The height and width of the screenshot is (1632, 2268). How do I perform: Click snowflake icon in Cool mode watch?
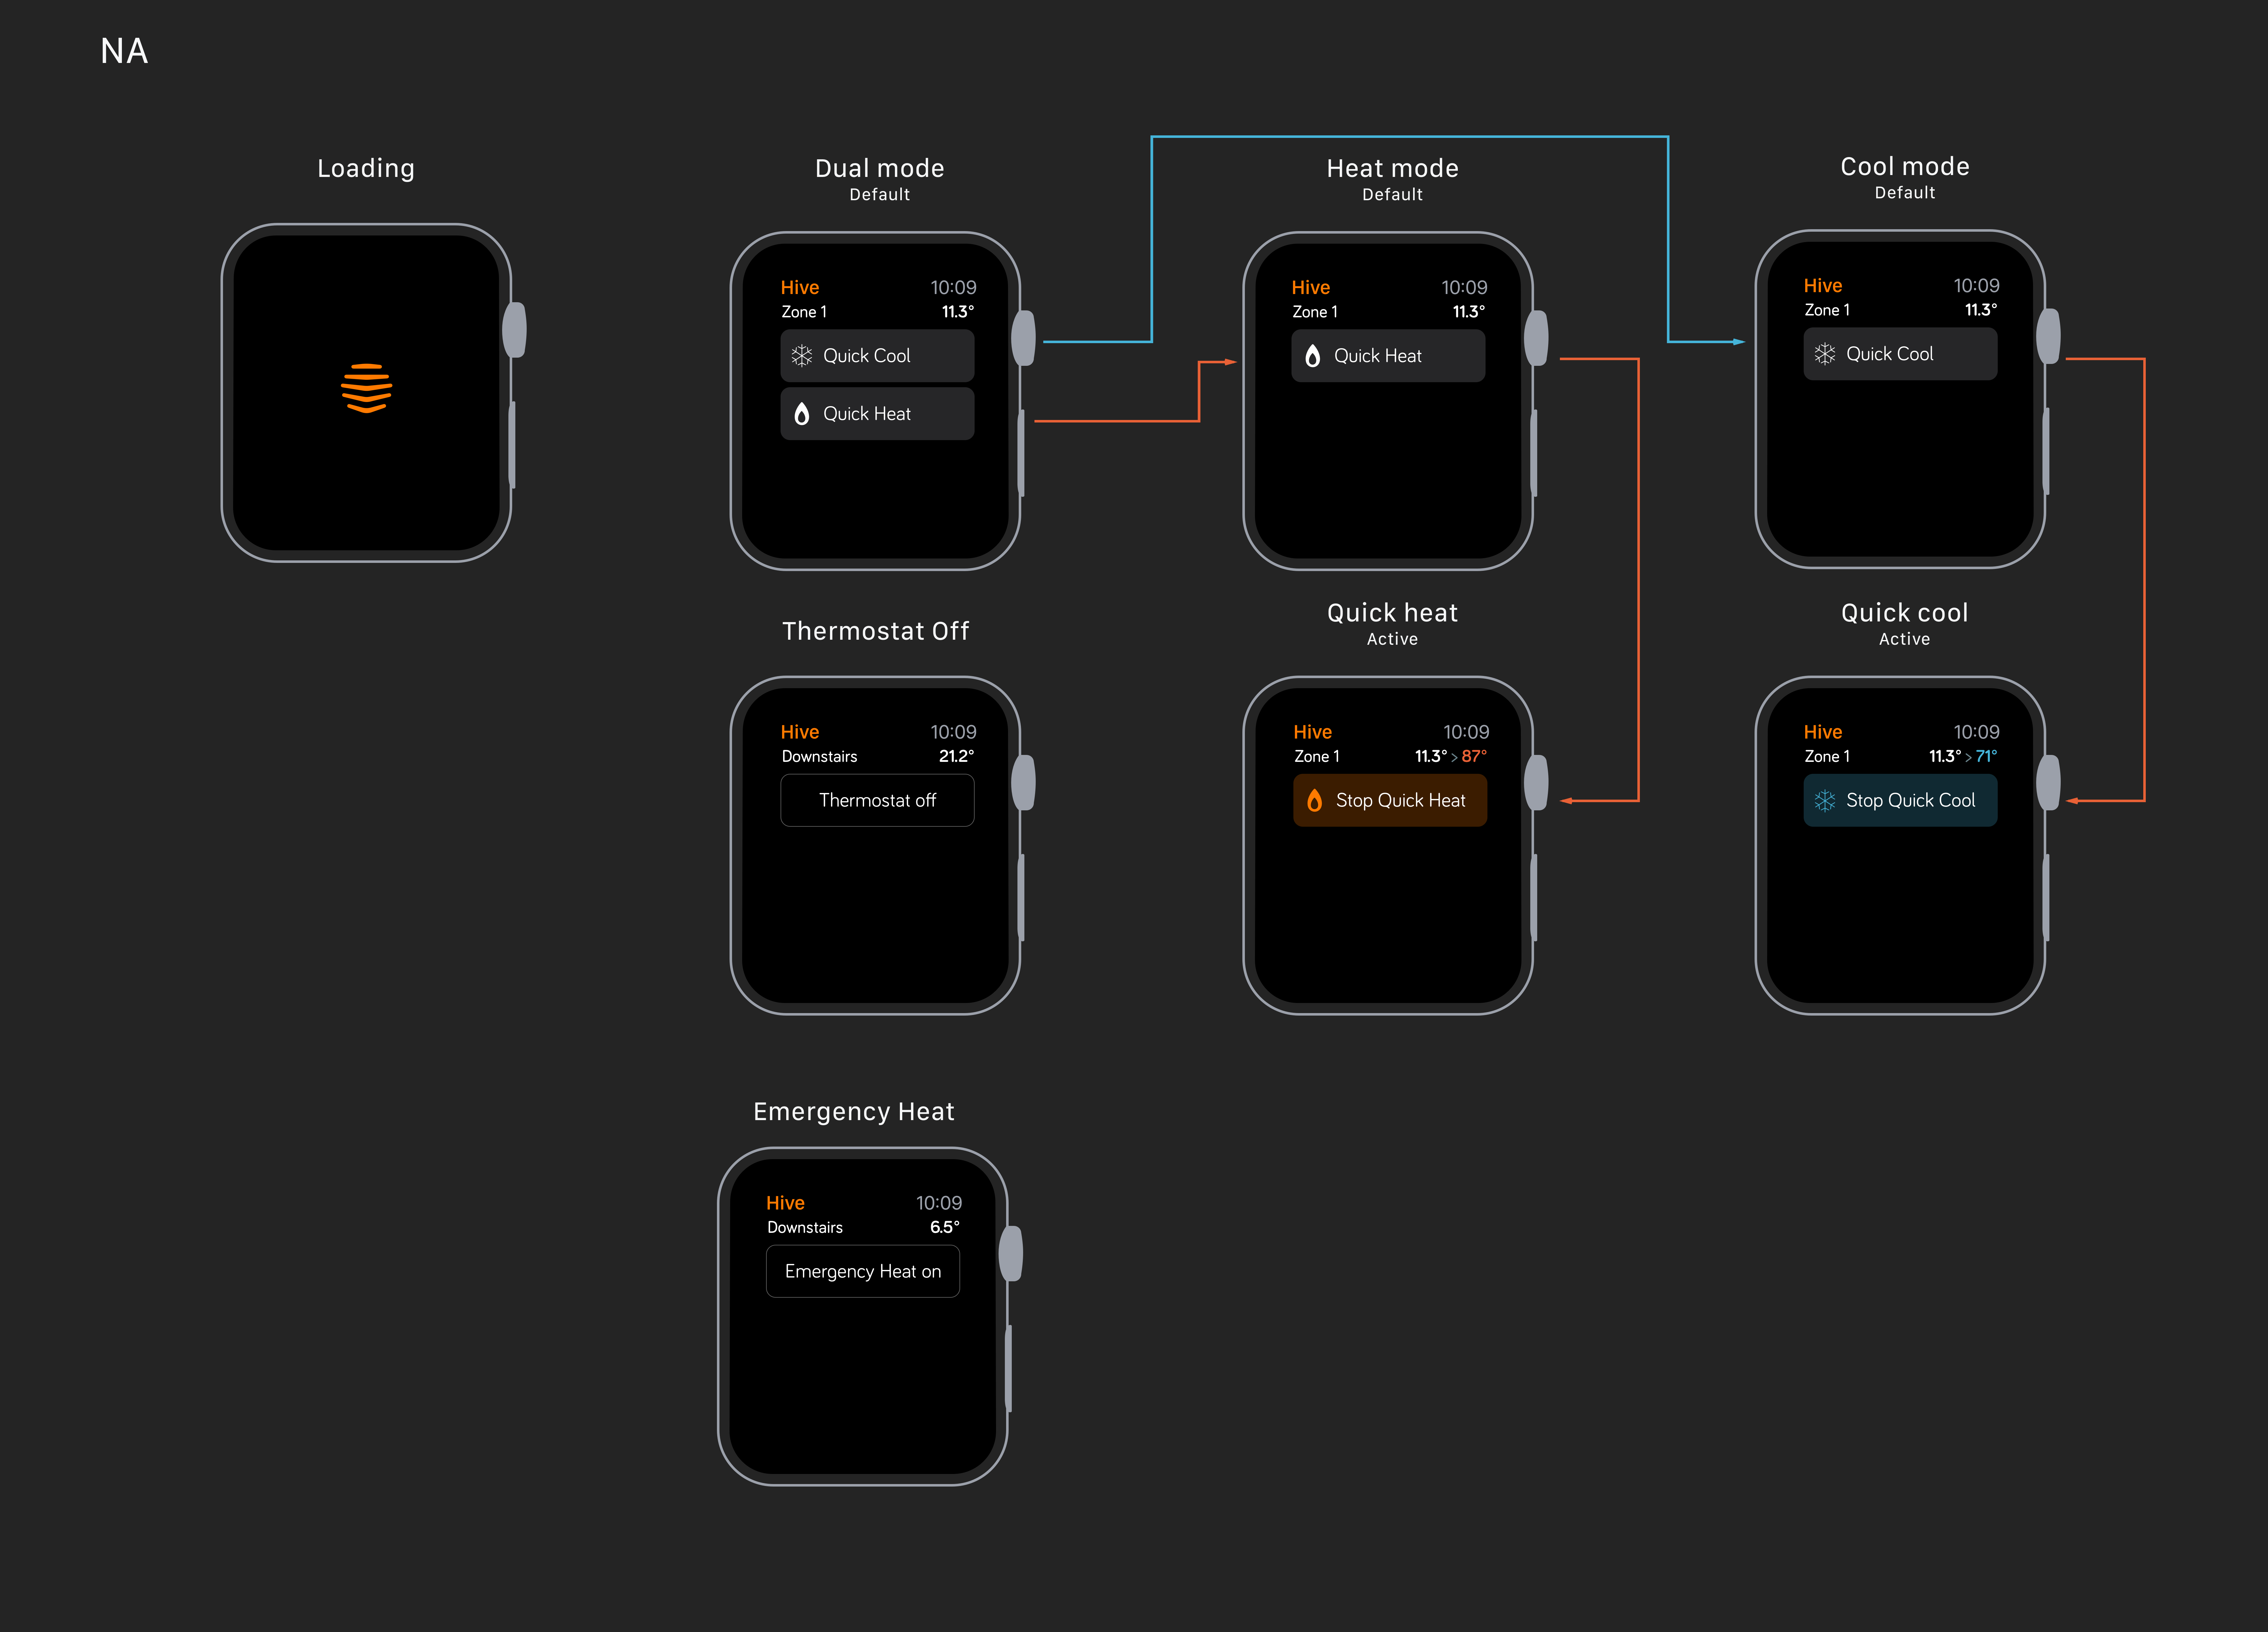1825,354
